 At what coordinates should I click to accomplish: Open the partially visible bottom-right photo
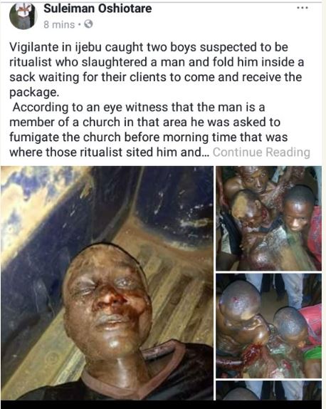pos(268,390)
